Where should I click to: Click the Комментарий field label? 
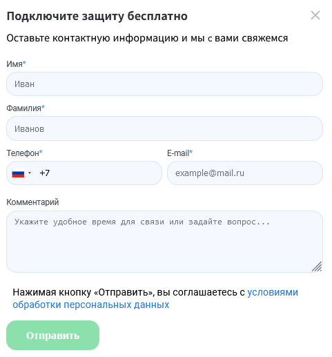pyautogui.click(x=32, y=202)
